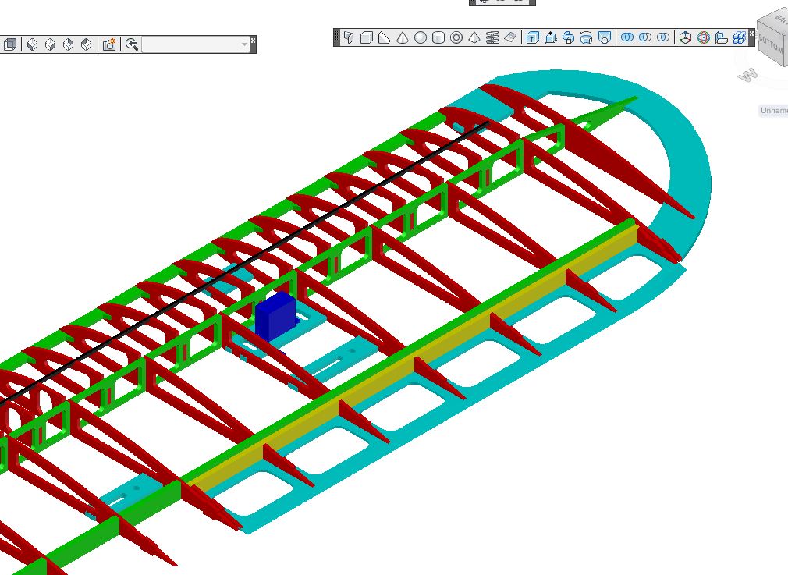The image size is (788, 575).
Task: Select the Torus tool
Action: (456, 37)
